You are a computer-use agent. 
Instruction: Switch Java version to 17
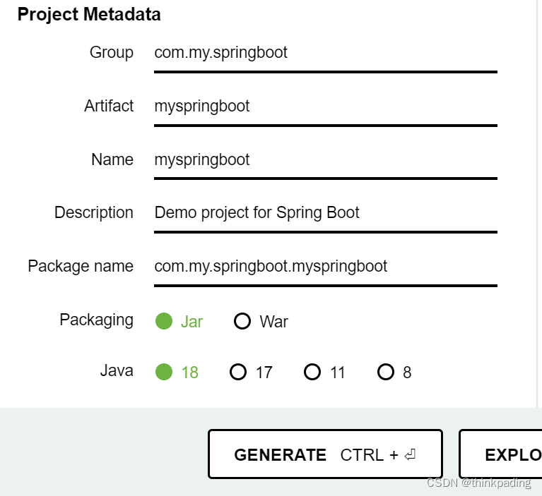click(x=238, y=372)
